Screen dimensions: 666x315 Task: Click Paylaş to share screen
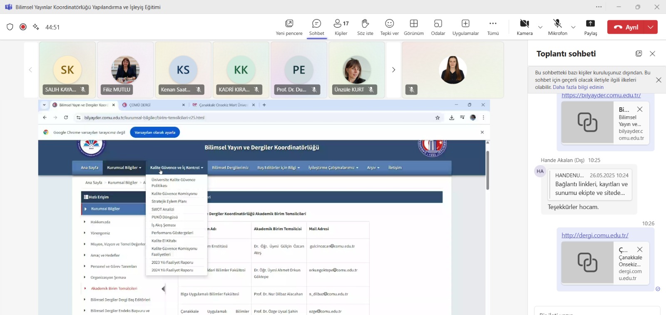click(x=590, y=27)
